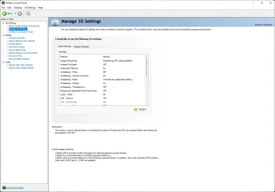Image resolution: width=275 pixels, height=192 pixels.
Task: Open Change resolution task
Action: pyautogui.click(x=17, y=38)
